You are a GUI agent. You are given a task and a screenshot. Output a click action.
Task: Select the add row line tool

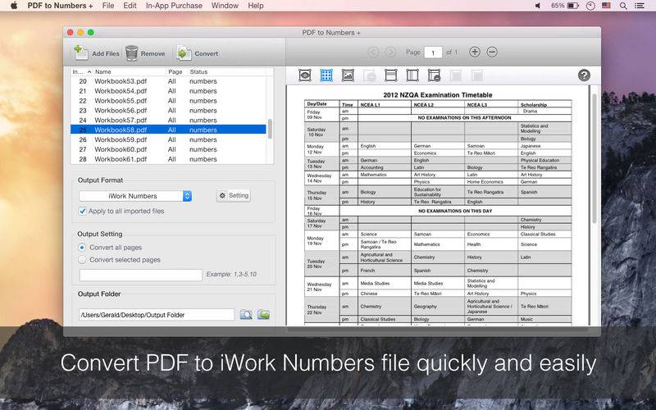pyautogui.click(x=391, y=75)
